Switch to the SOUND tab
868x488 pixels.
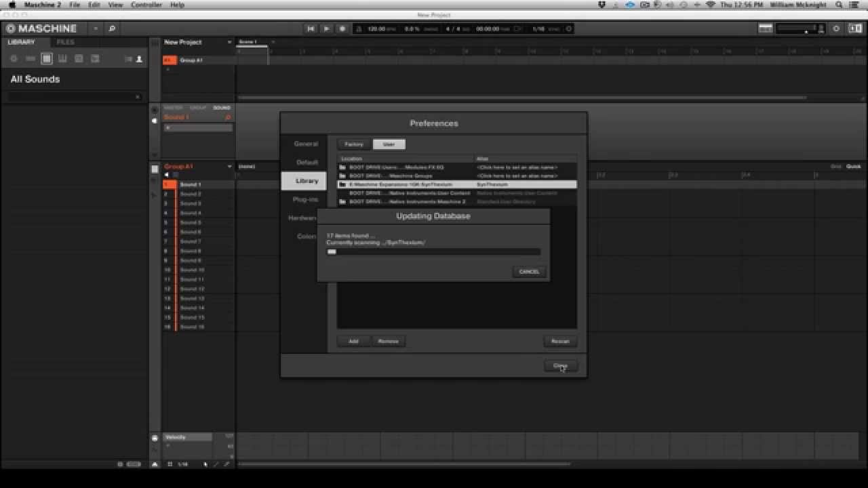click(x=222, y=108)
